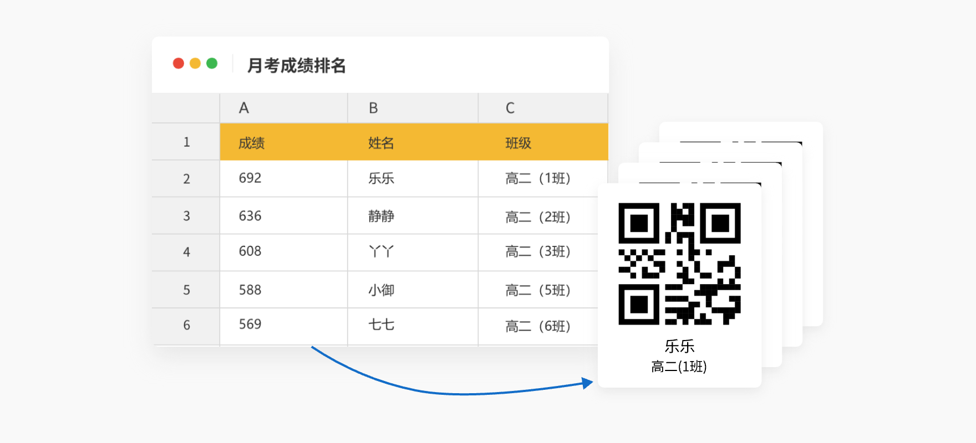Click score cell 636
Viewport: 976px width, 443px height.
284,216
